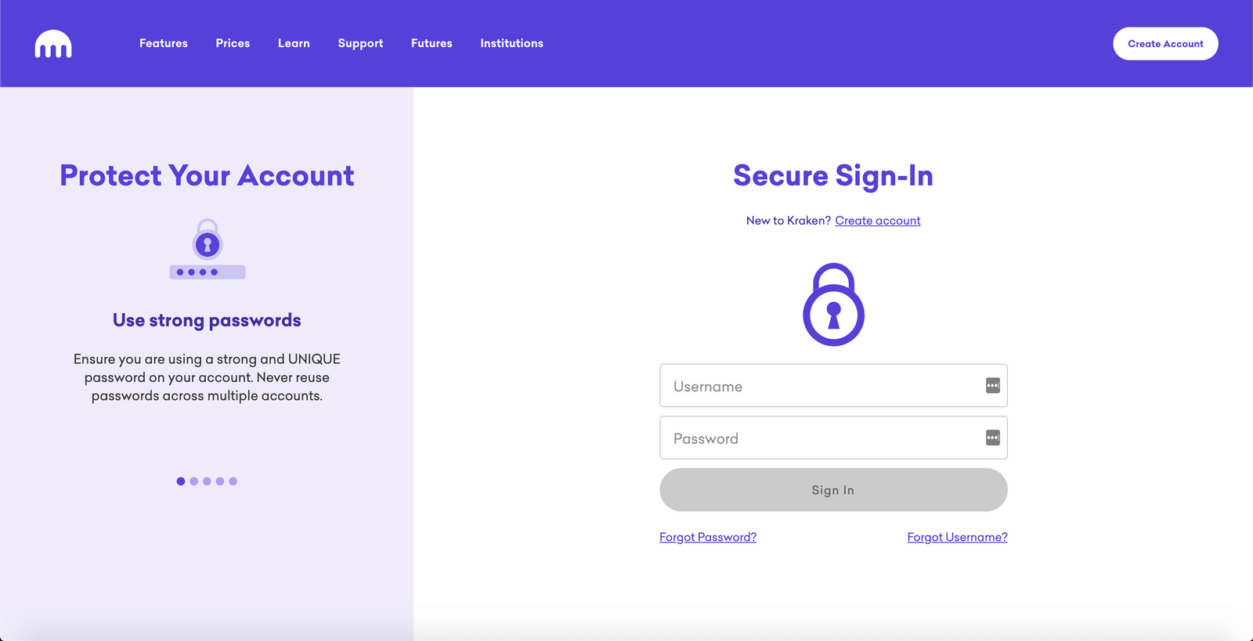The height and width of the screenshot is (641, 1253).
Task: Select the fourth carousel dot
Action: [220, 481]
